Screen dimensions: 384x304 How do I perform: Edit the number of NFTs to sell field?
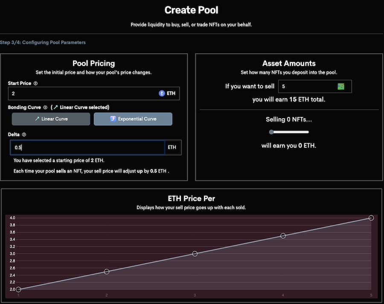click(x=306, y=86)
